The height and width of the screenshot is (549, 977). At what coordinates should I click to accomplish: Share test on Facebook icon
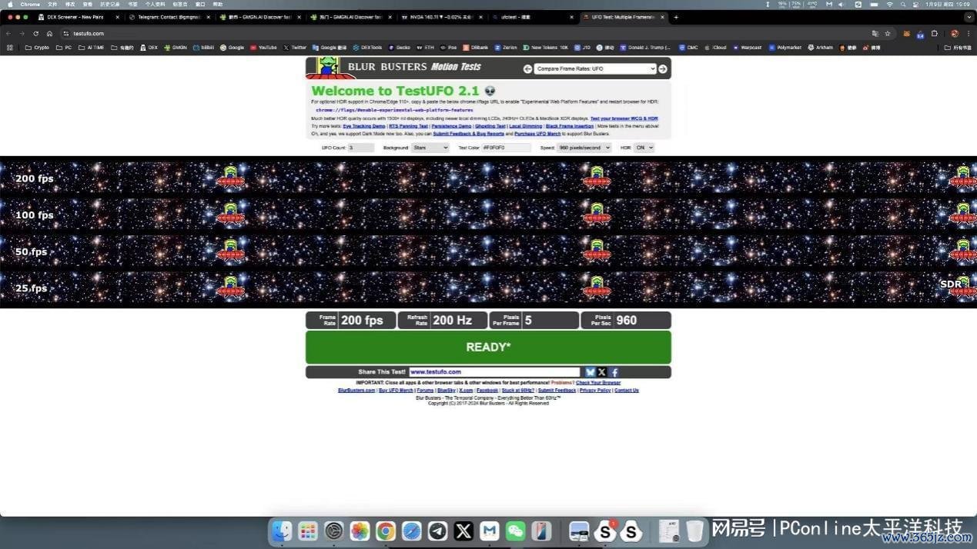coord(614,372)
